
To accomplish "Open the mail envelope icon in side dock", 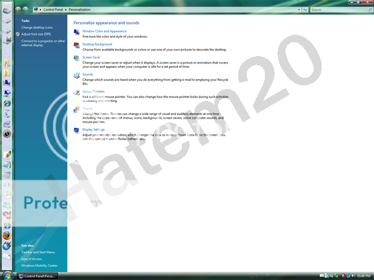I will pos(7,256).
